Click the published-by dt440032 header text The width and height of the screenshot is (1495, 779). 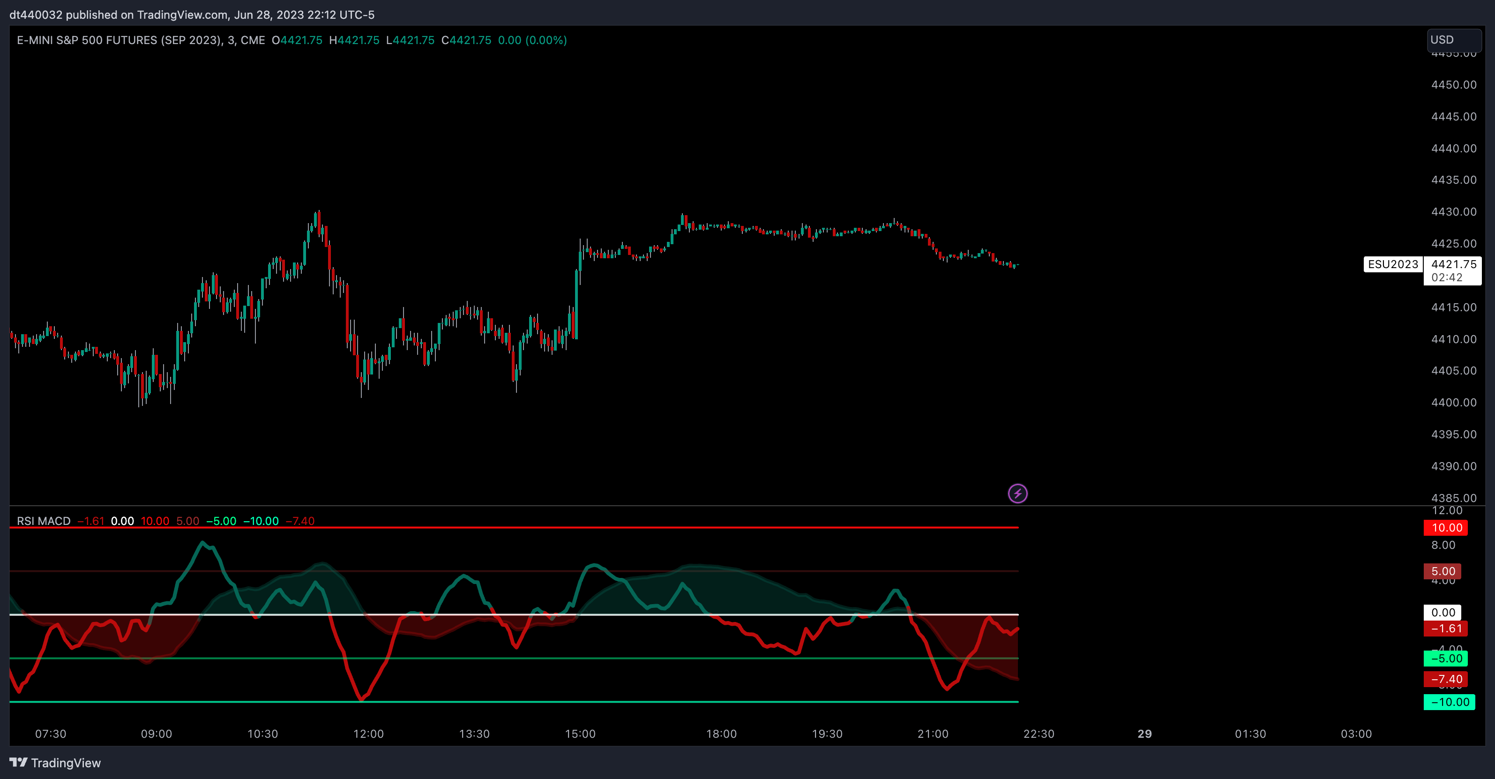tap(192, 15)
